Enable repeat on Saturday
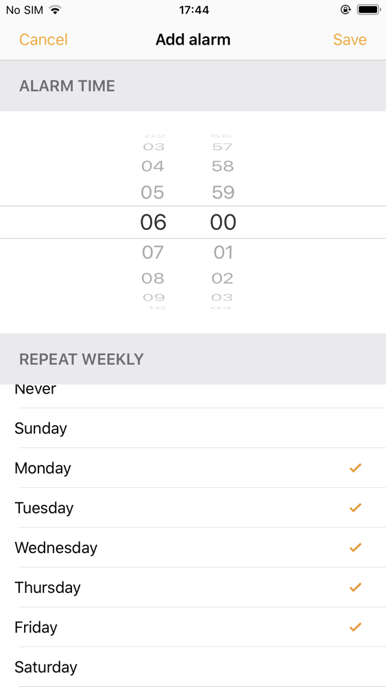 [x=193, y=667]
